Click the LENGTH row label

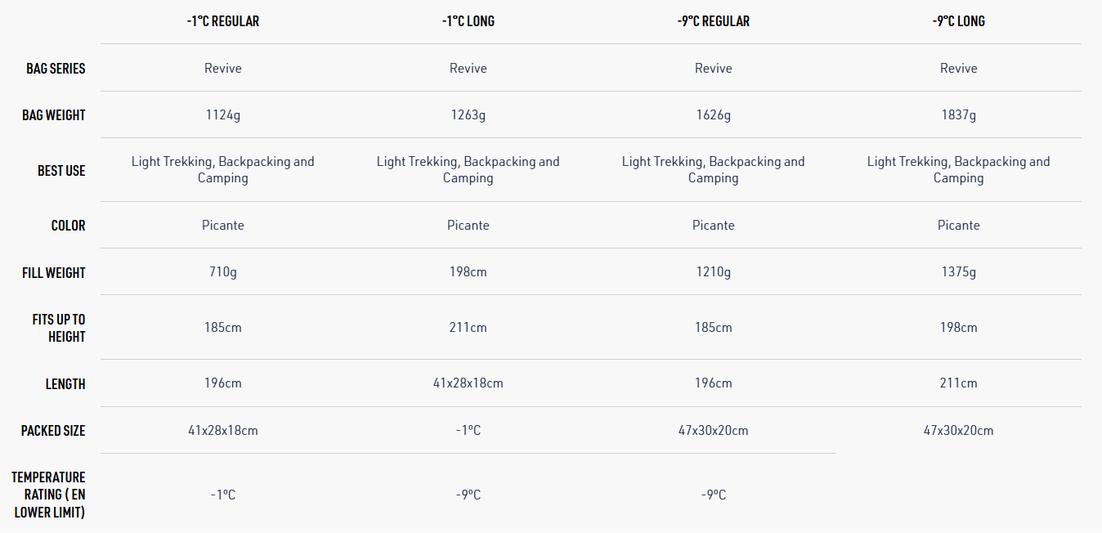coord(65,383)
